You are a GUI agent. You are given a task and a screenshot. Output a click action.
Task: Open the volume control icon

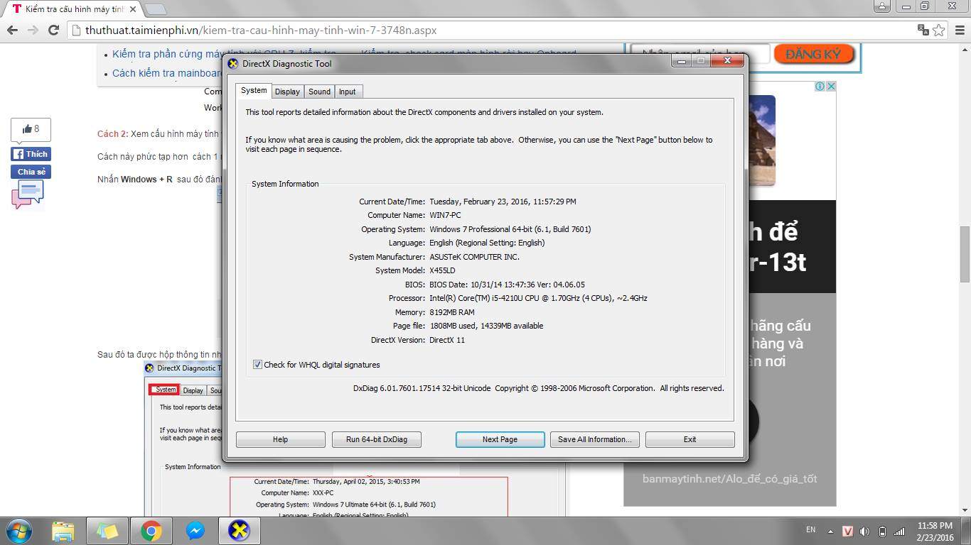864,531
